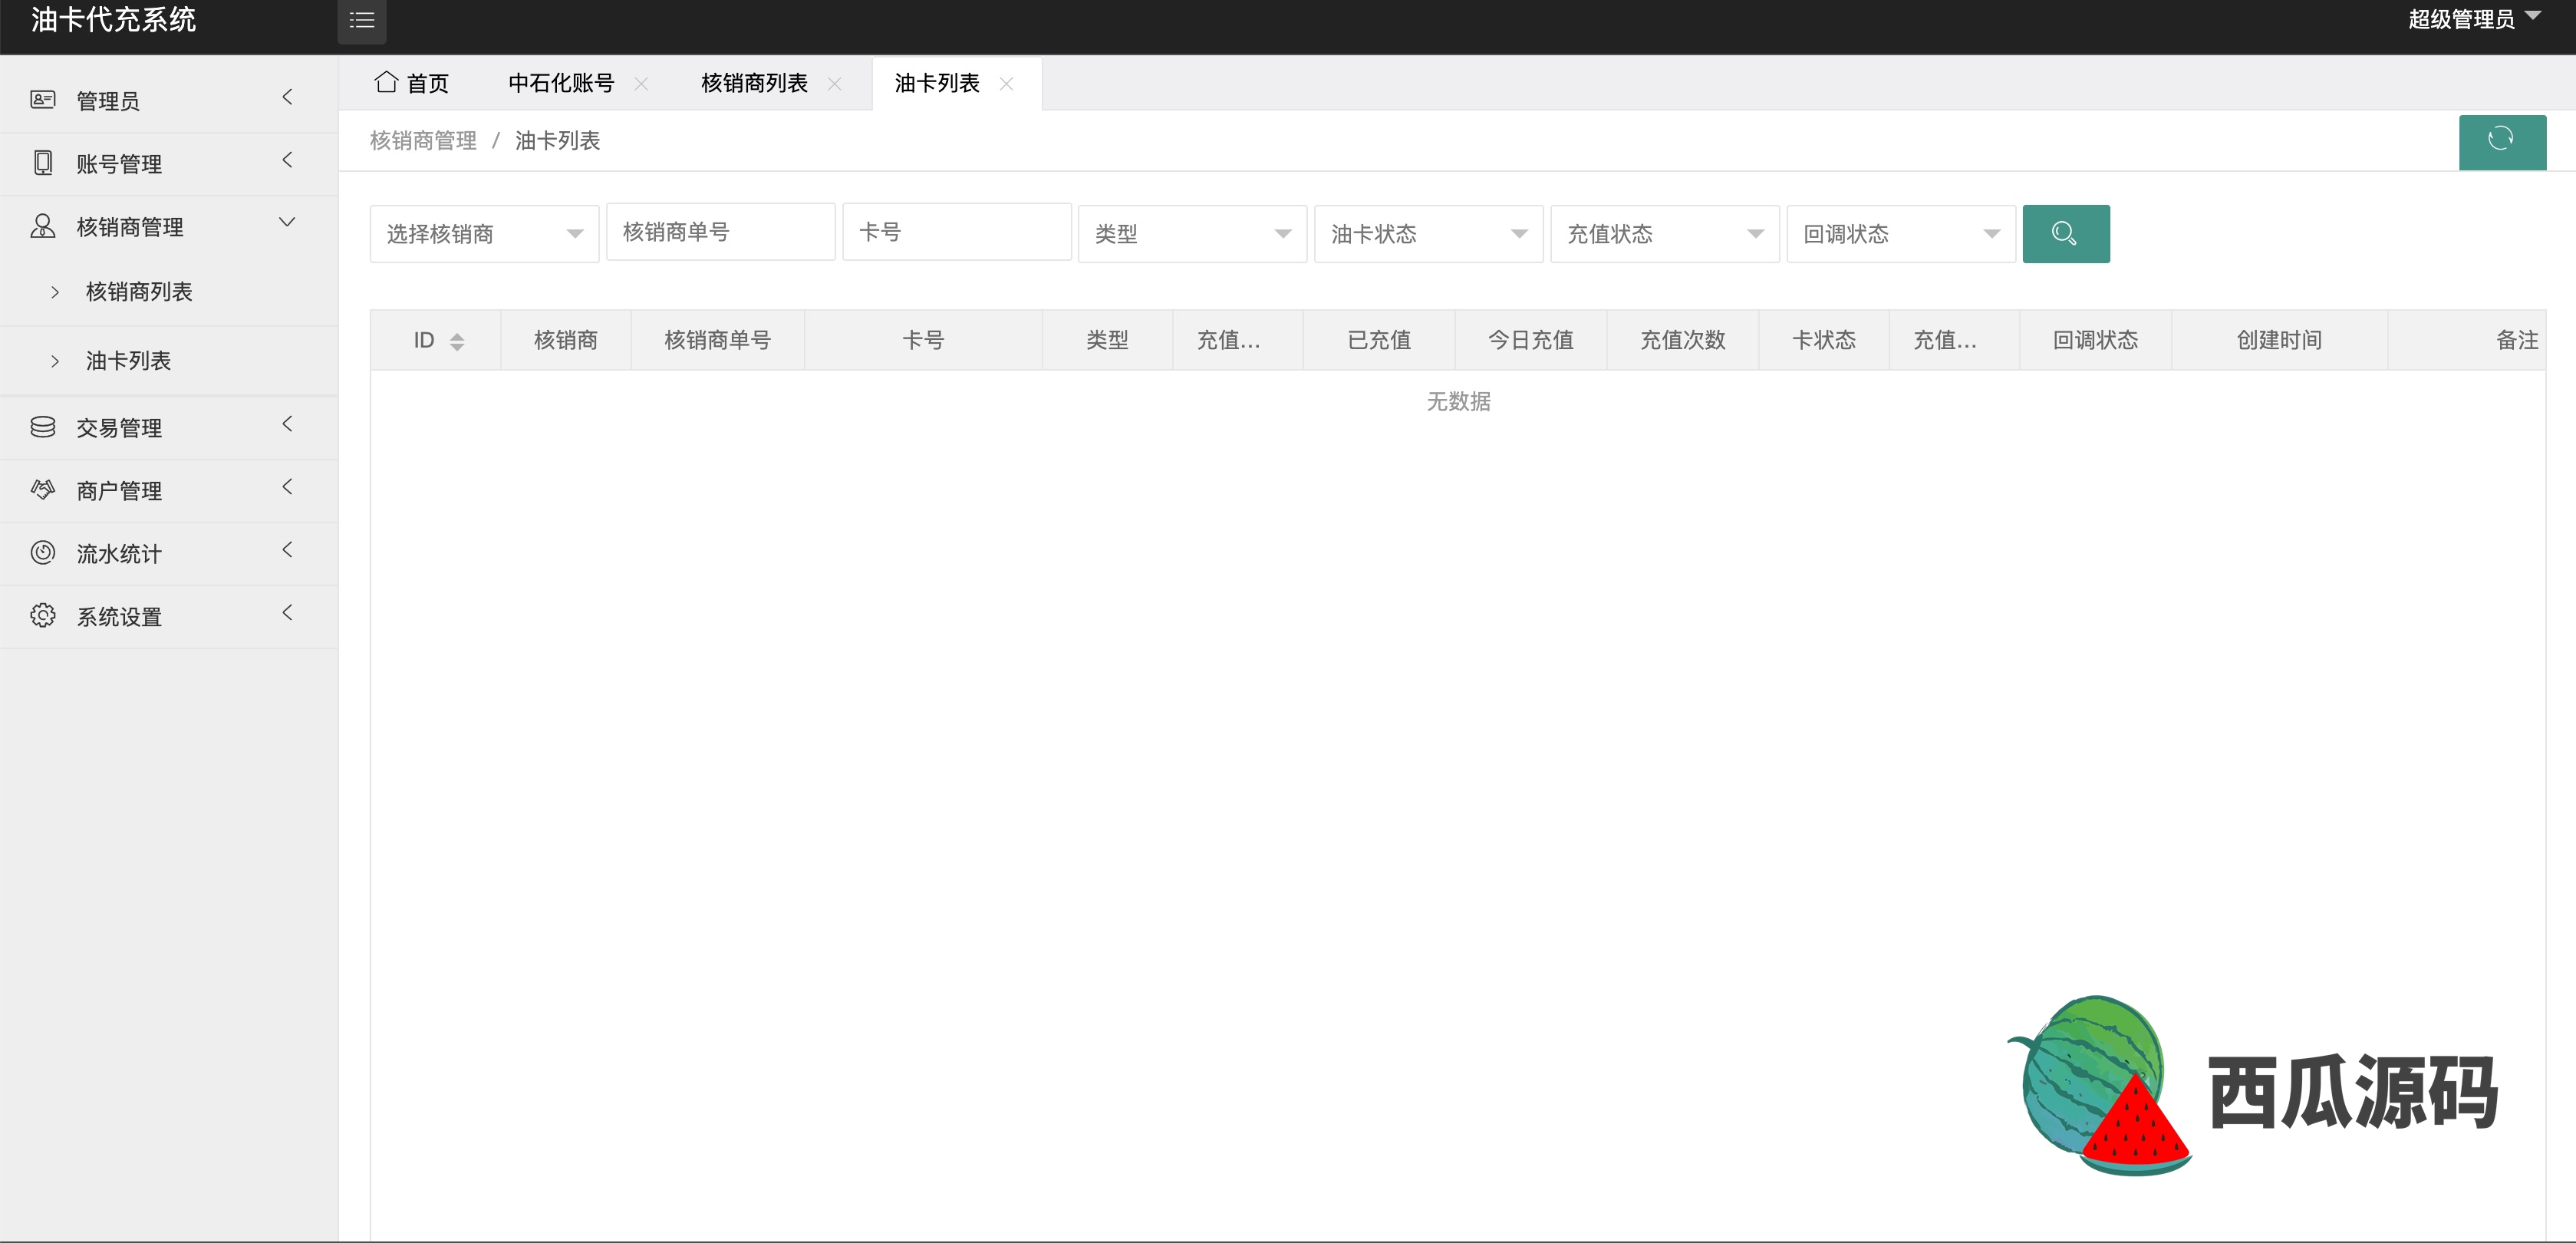Click the 今日充值 column header
This screenshot has width=2576, height=1243.
pyautogui.click(x=1531, y=340)
